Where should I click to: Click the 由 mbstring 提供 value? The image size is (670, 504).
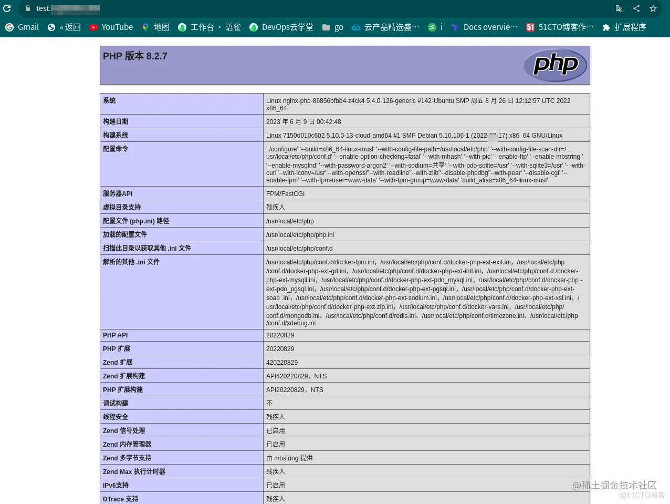point(289,458)
